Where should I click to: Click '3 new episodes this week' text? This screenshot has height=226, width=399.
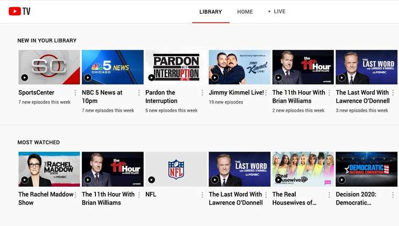[x=362, y=111]
